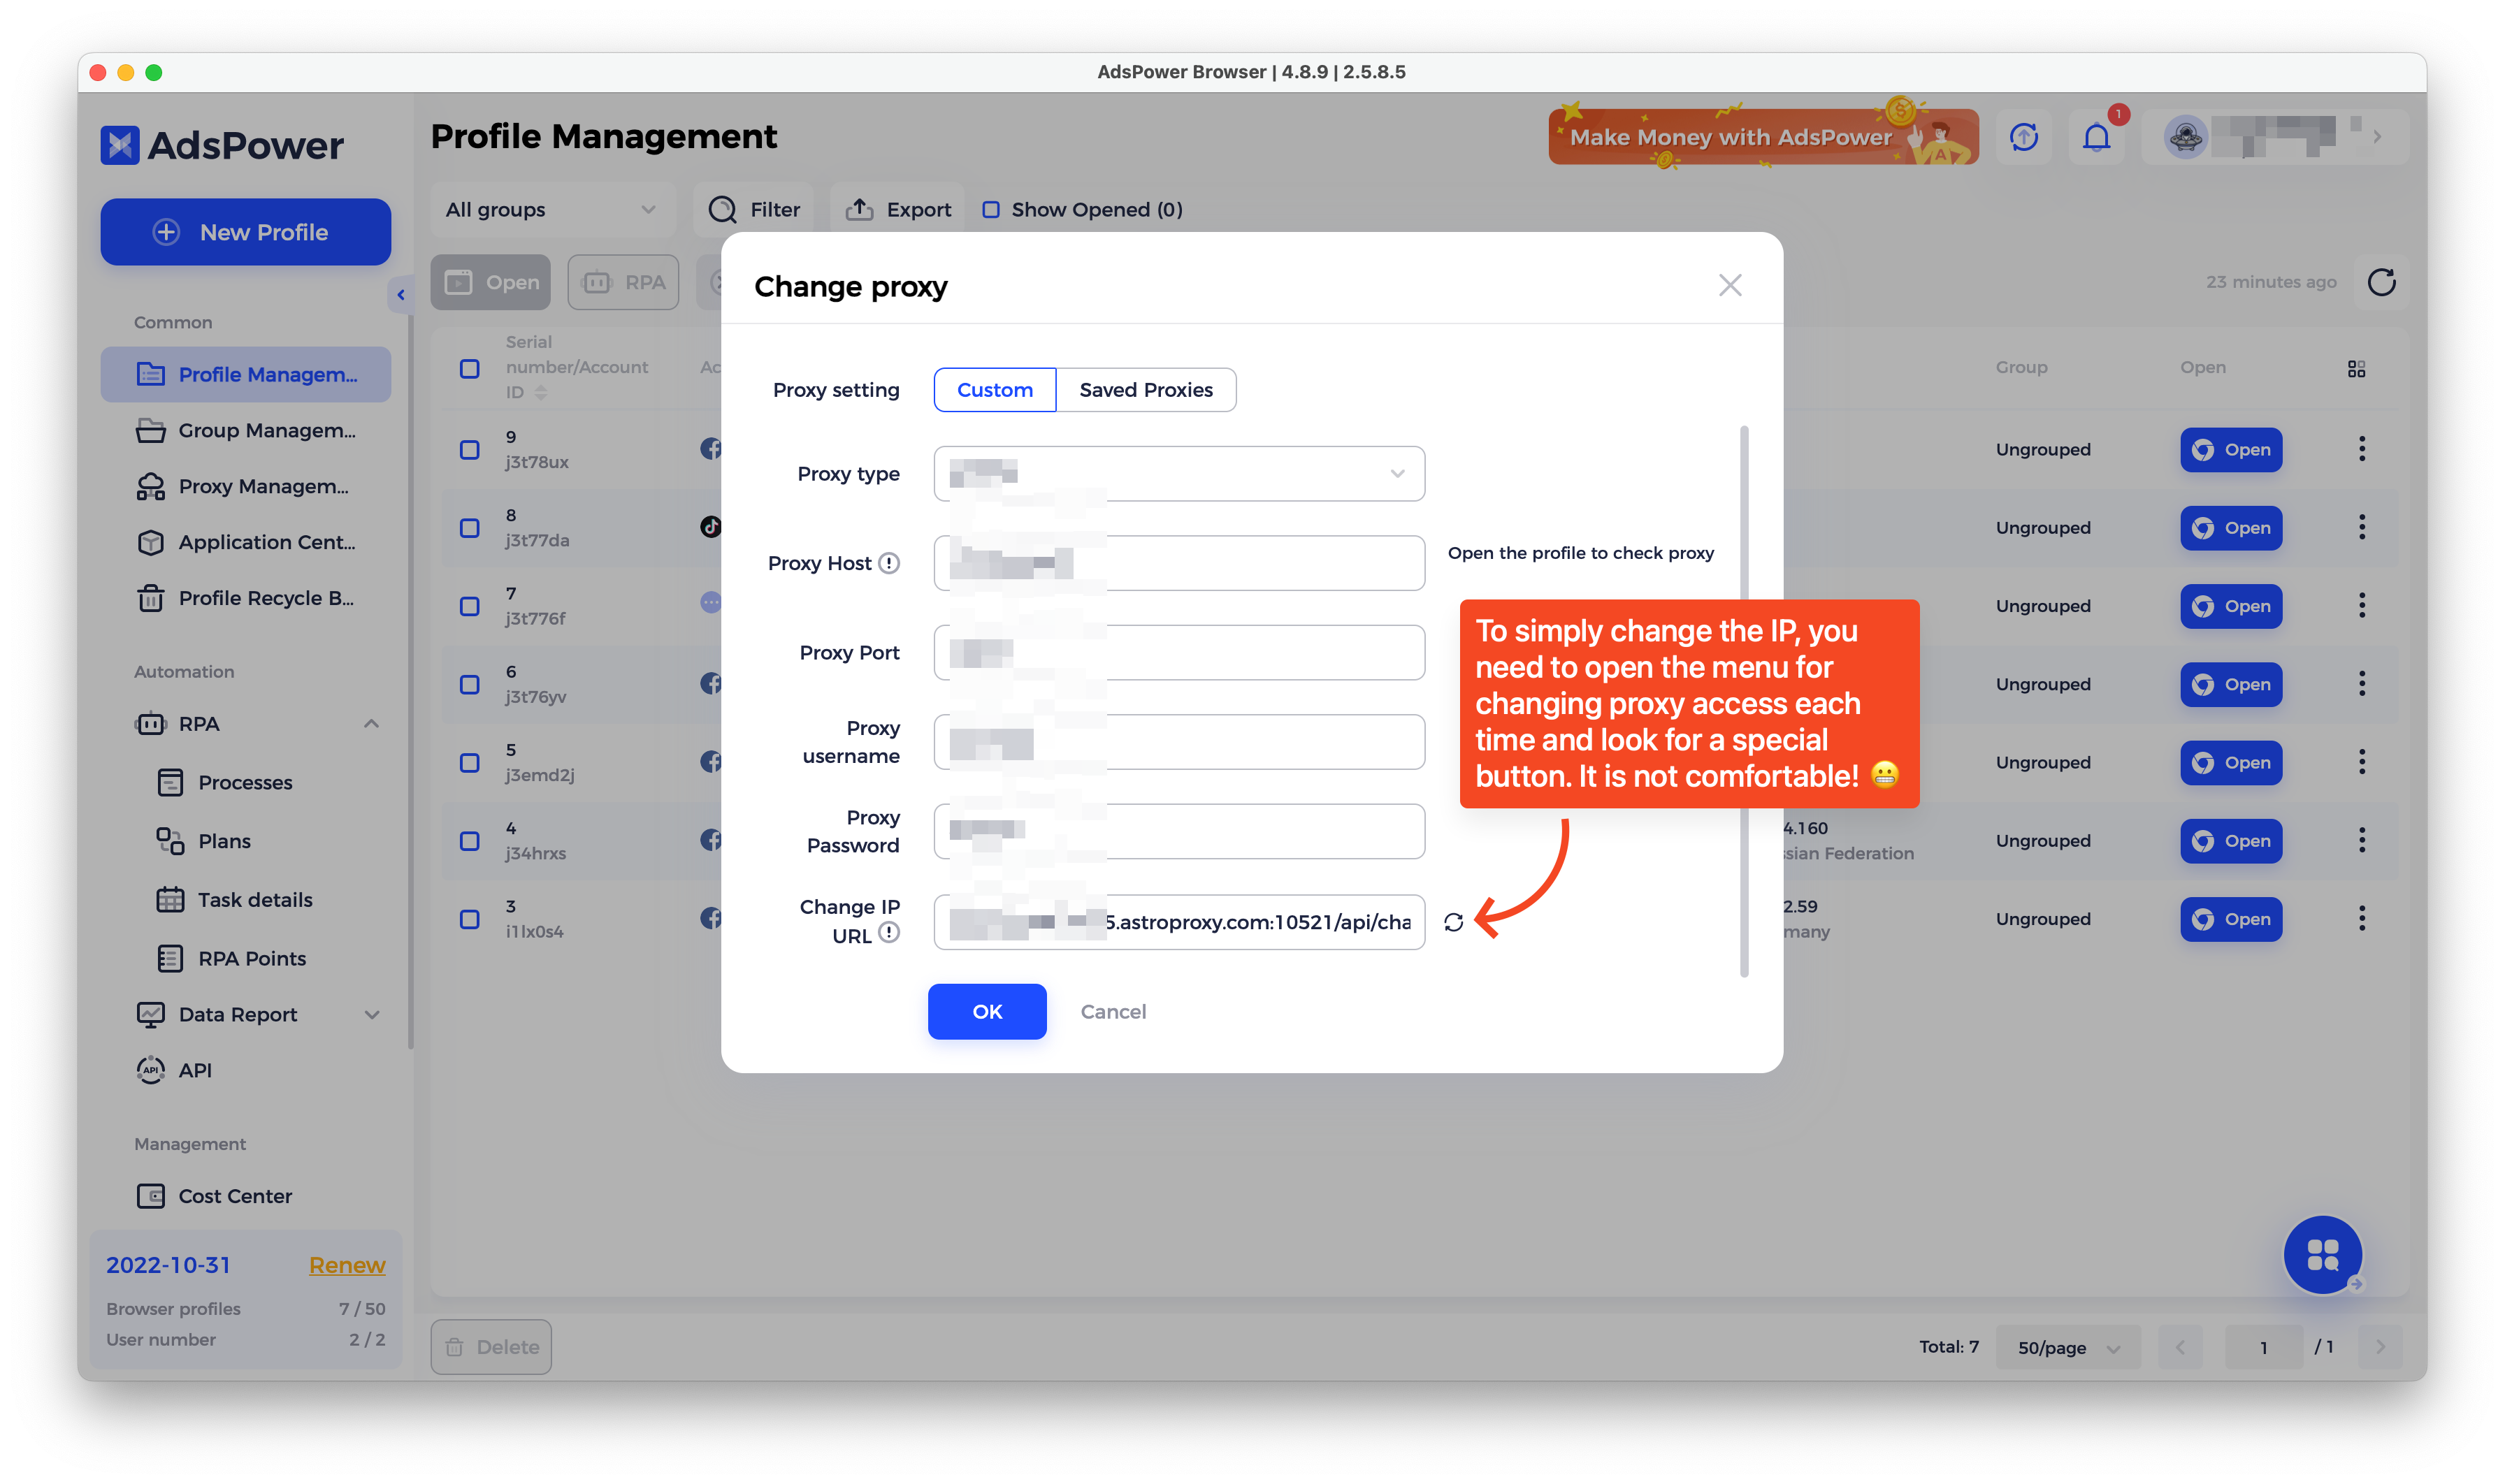Click the Change IP URL input field
Viewport: 2505px width, 1484px height.
[1178, 922]
